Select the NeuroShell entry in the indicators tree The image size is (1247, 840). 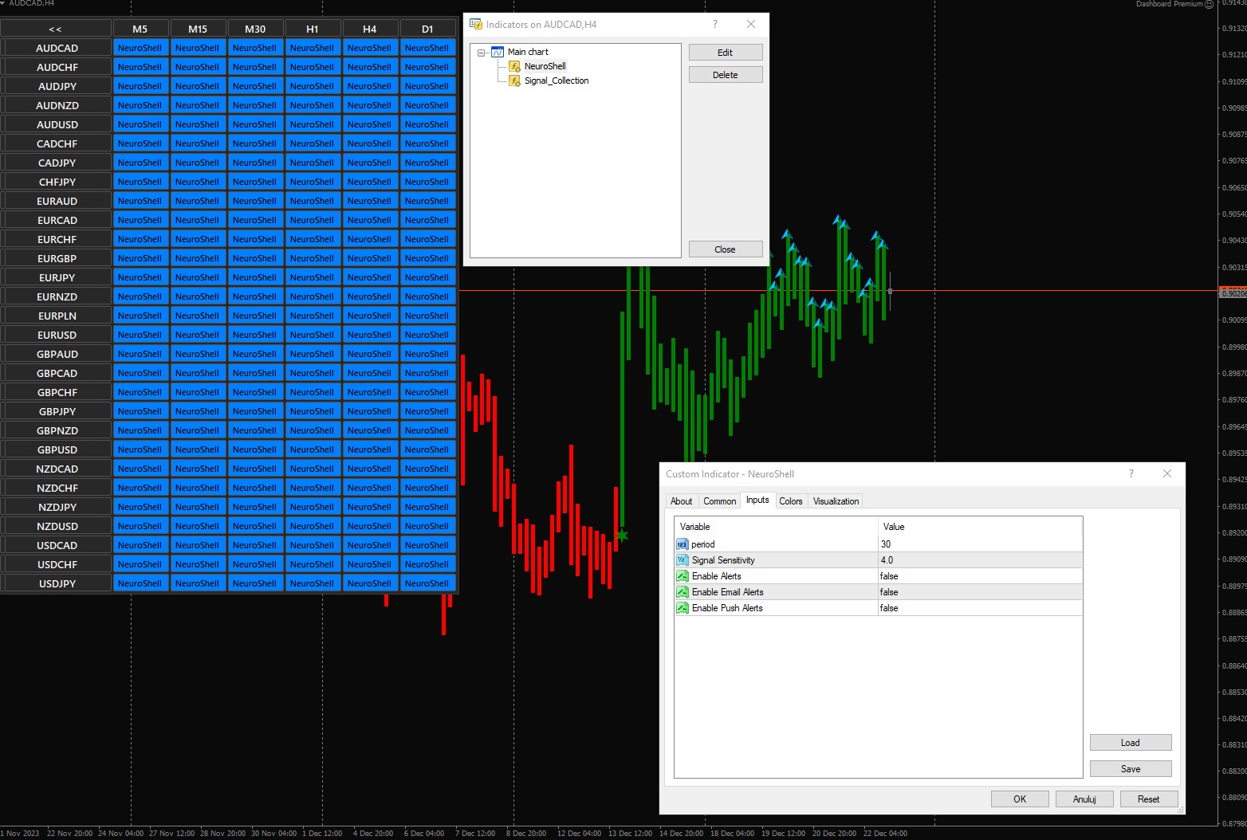point(545,66)
